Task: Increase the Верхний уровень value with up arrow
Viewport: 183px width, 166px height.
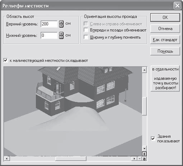Action: (61, 22)
